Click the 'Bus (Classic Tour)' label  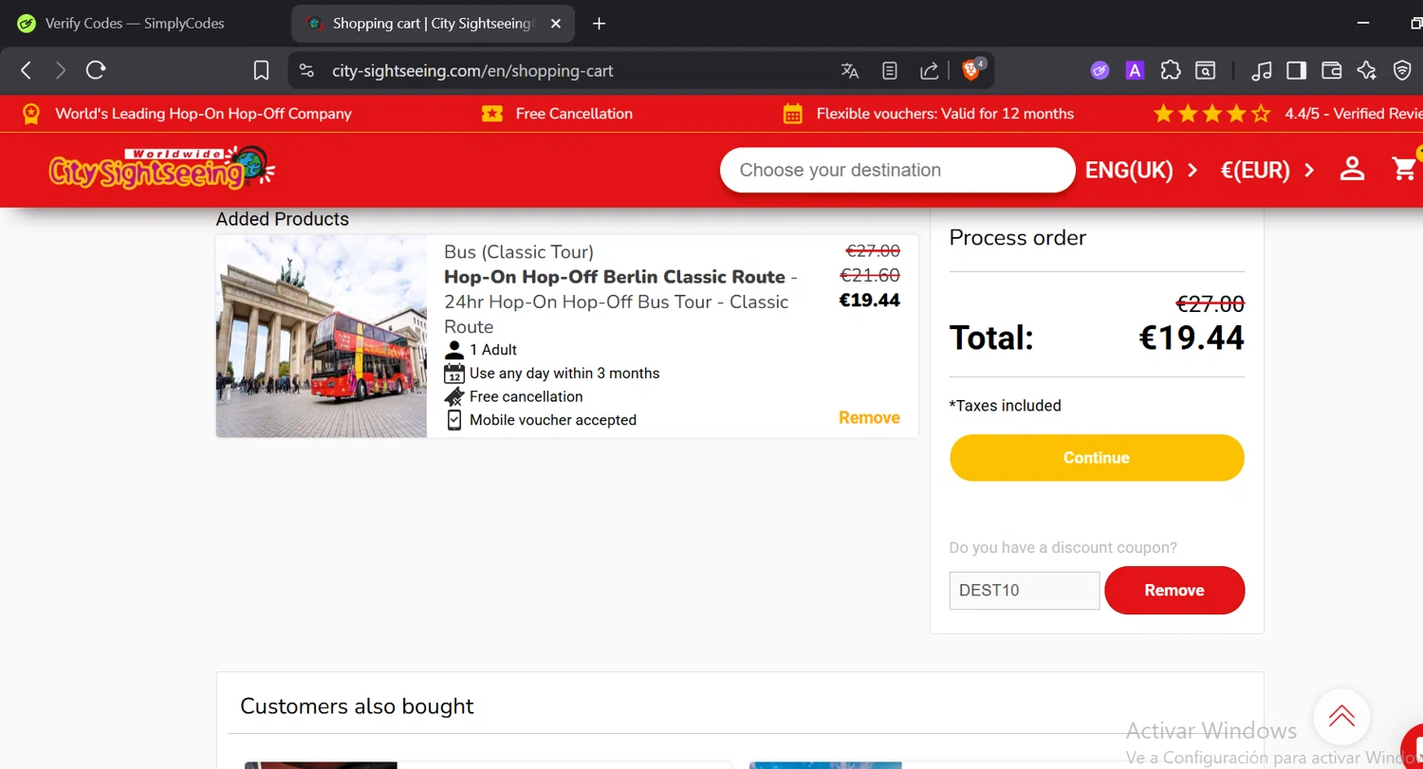pyautogui.click(x=519, y=252)
